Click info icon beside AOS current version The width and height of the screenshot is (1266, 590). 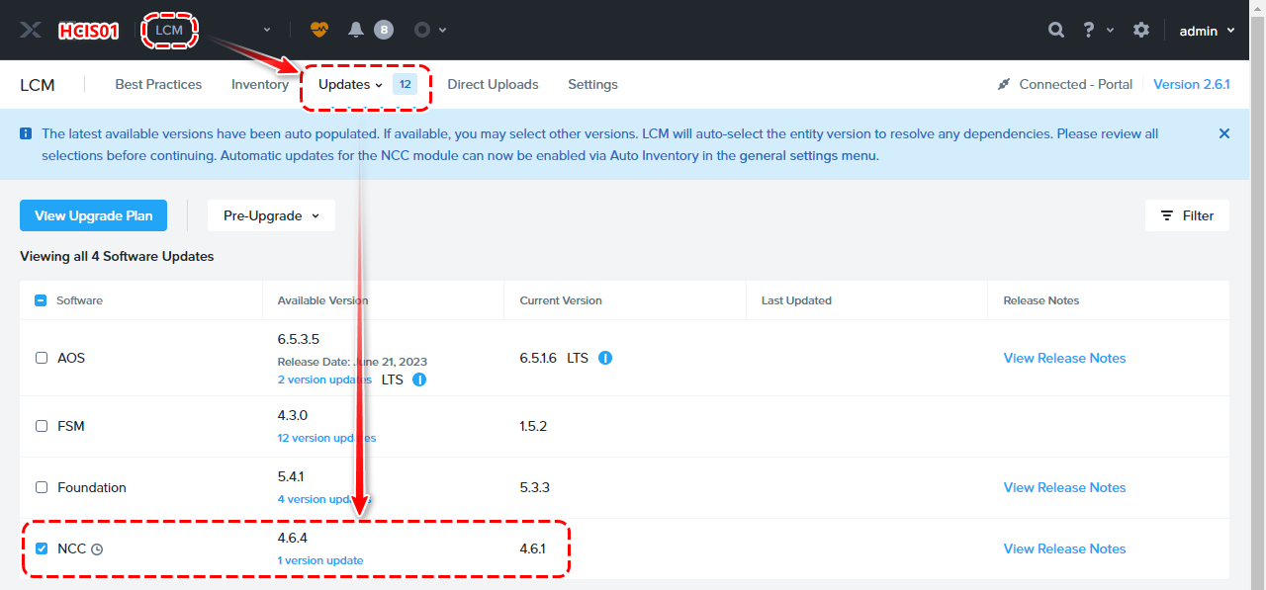click(x=605, y=358)
